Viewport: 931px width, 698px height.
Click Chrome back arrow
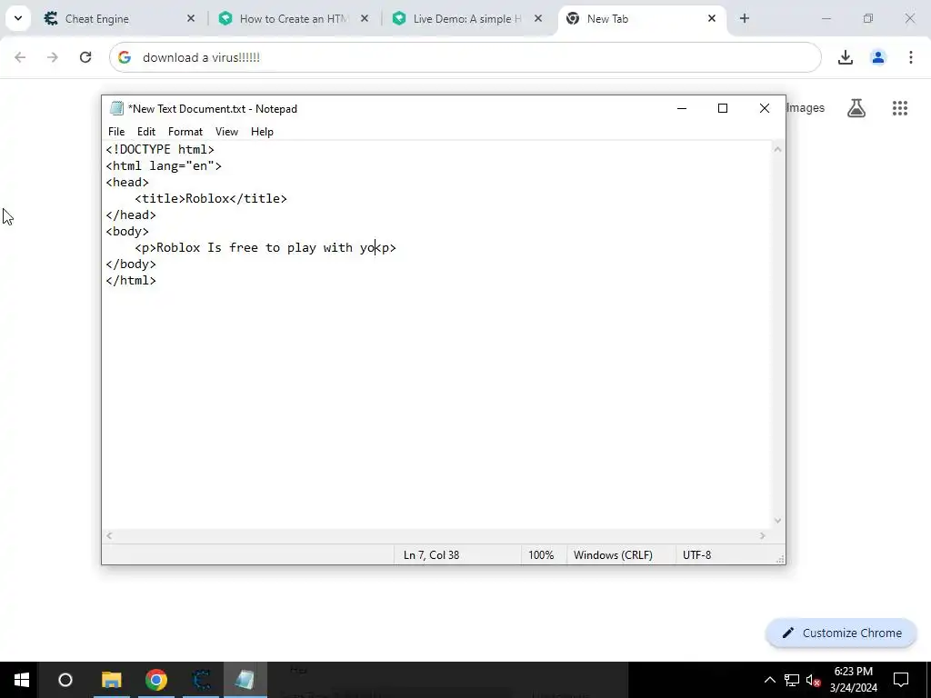20,57
